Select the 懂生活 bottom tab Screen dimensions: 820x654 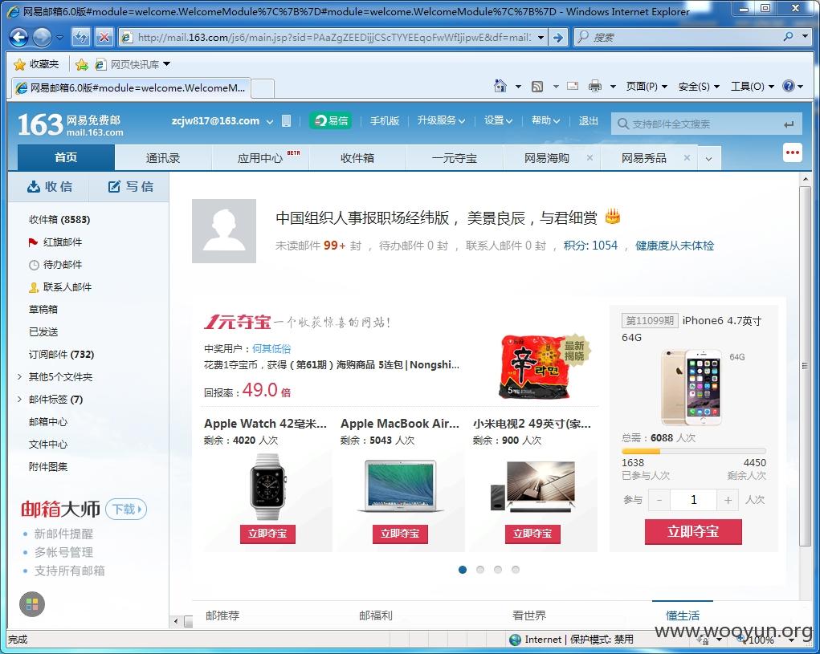pyautogui.click(x=683, y=615)
